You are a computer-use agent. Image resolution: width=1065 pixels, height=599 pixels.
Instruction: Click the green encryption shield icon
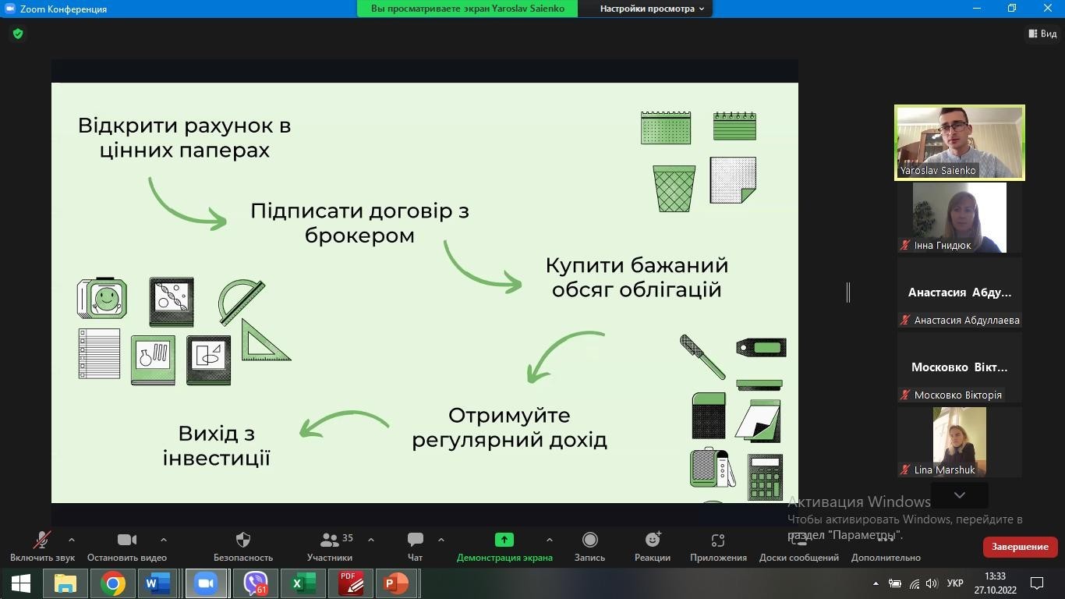[18, 34]
